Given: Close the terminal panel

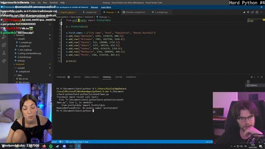Looking at the screenshot, I should [262, 77].
